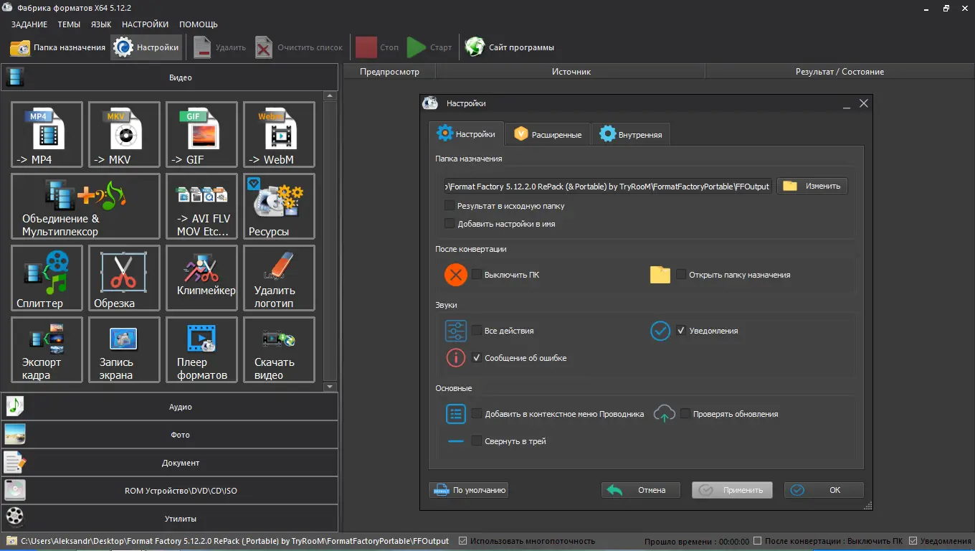This screenshot has height=551, width=975.
Task: Open Сайт программы globe link
Action: (x=510, y=47)
